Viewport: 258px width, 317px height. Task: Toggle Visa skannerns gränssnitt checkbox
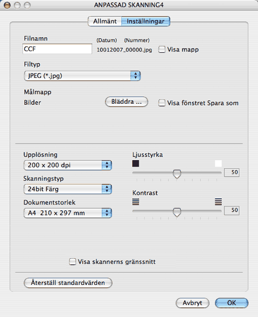(x=72, y=261)
